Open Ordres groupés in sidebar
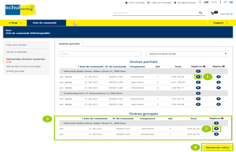Image resolution: width=236 pixels, height=152 pixels. coord(15,71)
